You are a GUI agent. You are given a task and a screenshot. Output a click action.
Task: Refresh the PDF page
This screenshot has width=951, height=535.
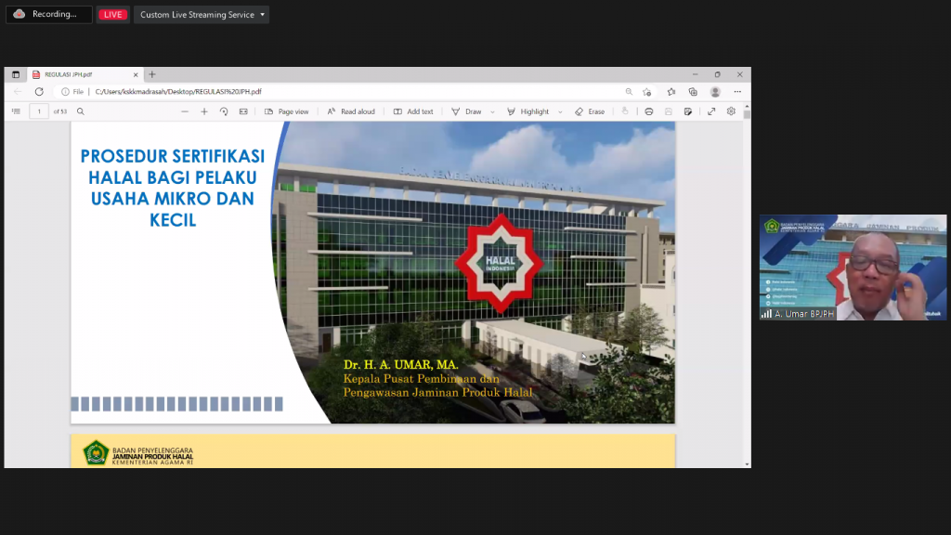[39, 92]
